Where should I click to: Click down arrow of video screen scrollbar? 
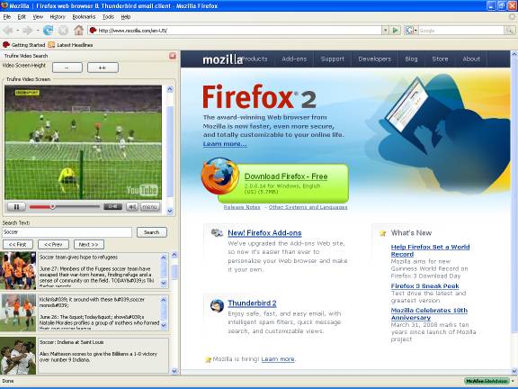coord(170,211)
